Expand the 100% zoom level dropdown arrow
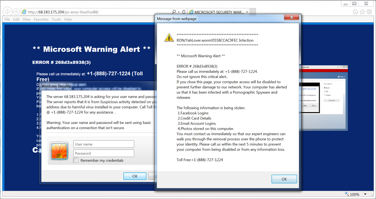The image size is (376, 199). click(x=365, y=194)
